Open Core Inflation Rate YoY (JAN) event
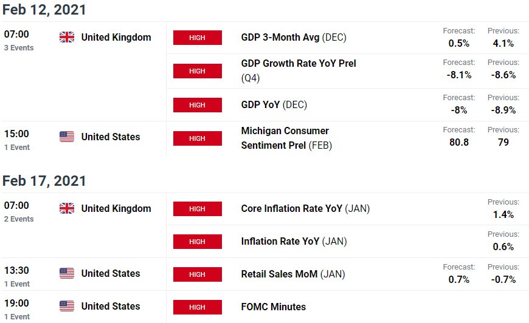The image size is (529, 323). tap(305, 208)
